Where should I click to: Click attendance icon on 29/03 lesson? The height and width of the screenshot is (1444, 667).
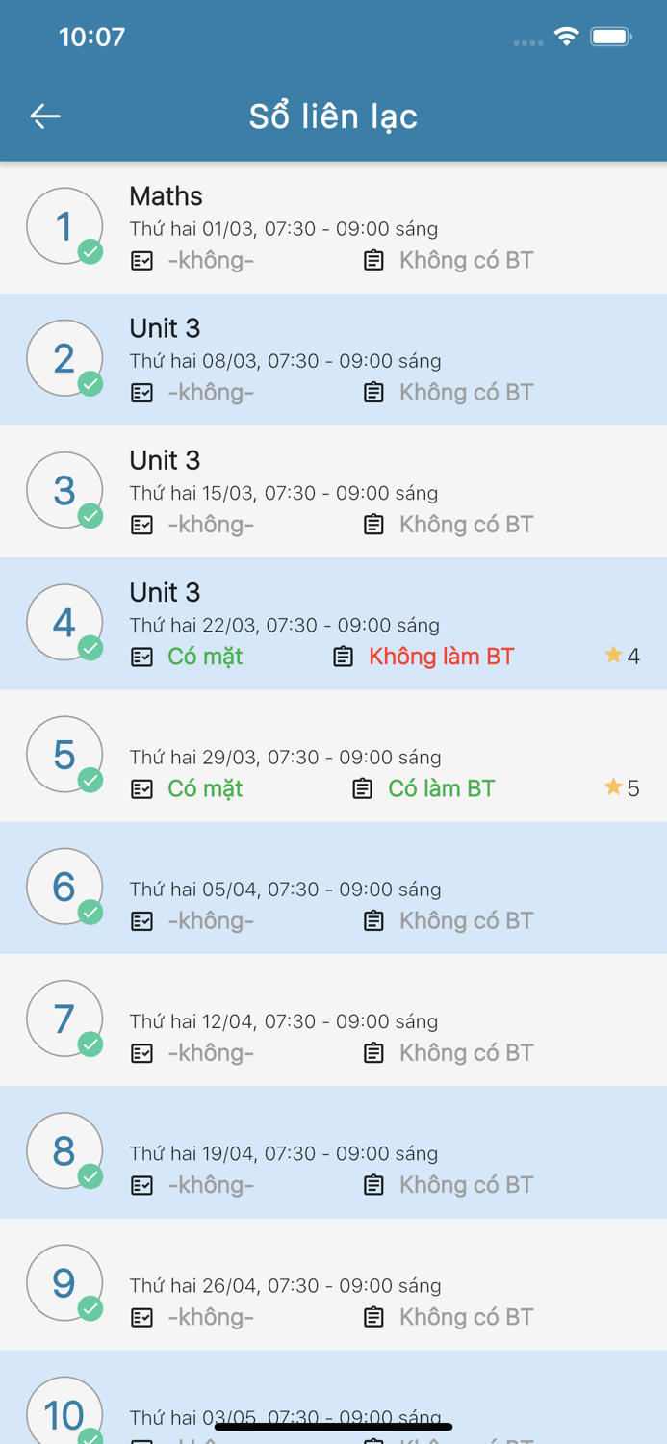point(141,789)
